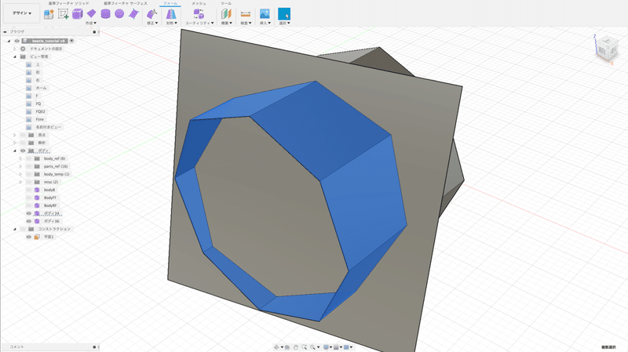Open the 作成 dropdown menu

point(91,24)
